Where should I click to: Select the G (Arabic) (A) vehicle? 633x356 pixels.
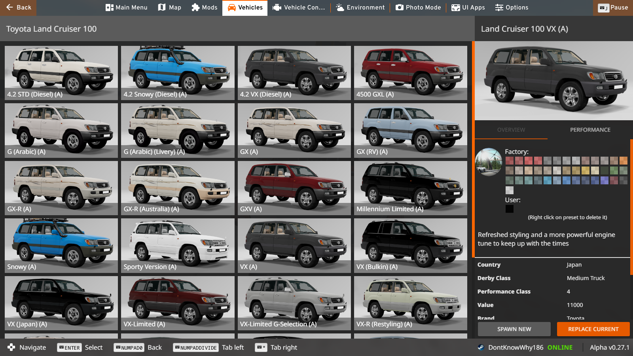point(61,130)
